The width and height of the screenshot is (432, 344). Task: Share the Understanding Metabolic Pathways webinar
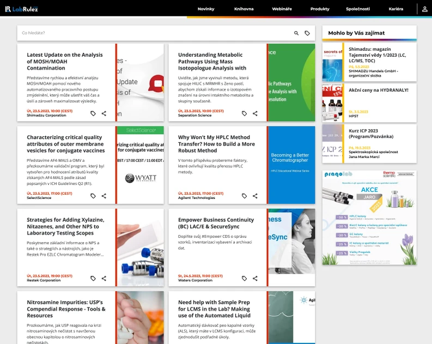click(x=255, y=113)
